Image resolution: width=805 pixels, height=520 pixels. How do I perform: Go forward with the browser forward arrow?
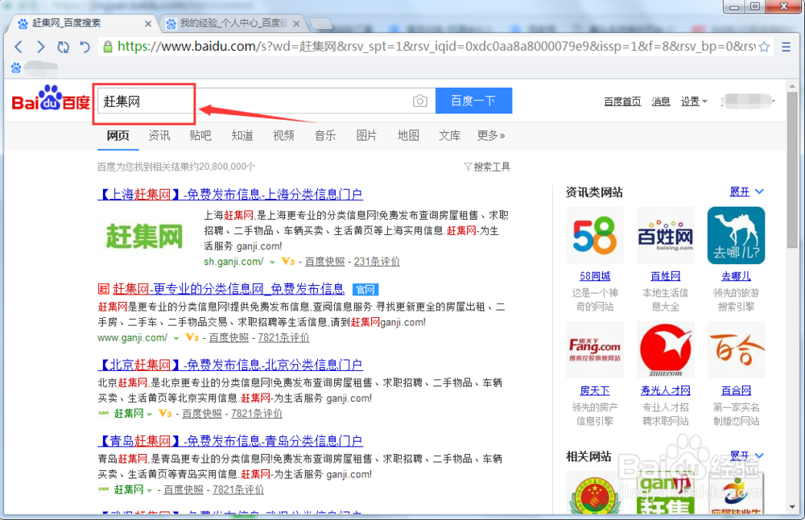tap(40, 47)
